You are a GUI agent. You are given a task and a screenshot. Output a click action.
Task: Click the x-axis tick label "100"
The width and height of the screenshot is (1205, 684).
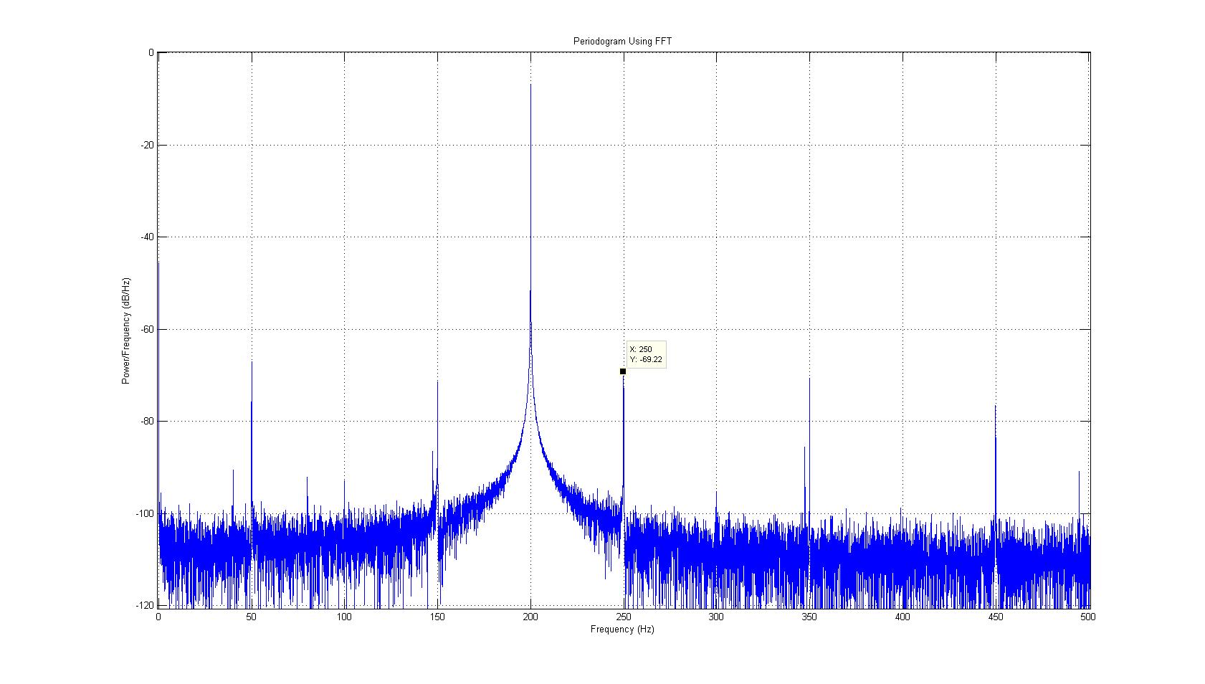pyautogui.click(x=344, y=617)
